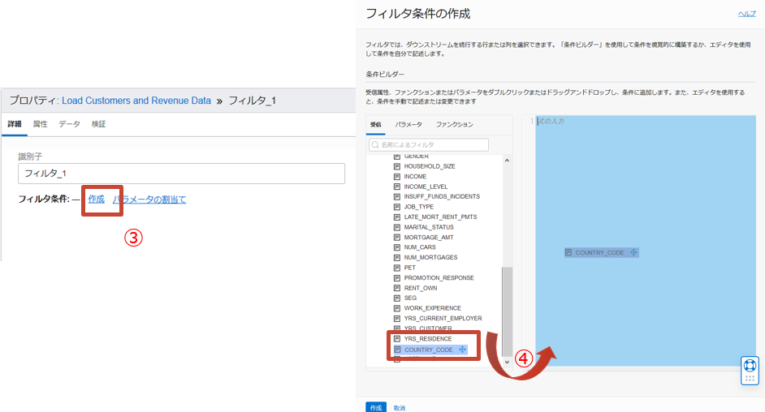The height and width of the screenshot is (412, 765).
Task: Open the ヘルプ link in the dialog
Action: (x=746, y=14)
